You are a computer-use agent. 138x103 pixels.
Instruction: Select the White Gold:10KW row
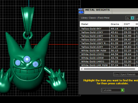tap(109, 58)
